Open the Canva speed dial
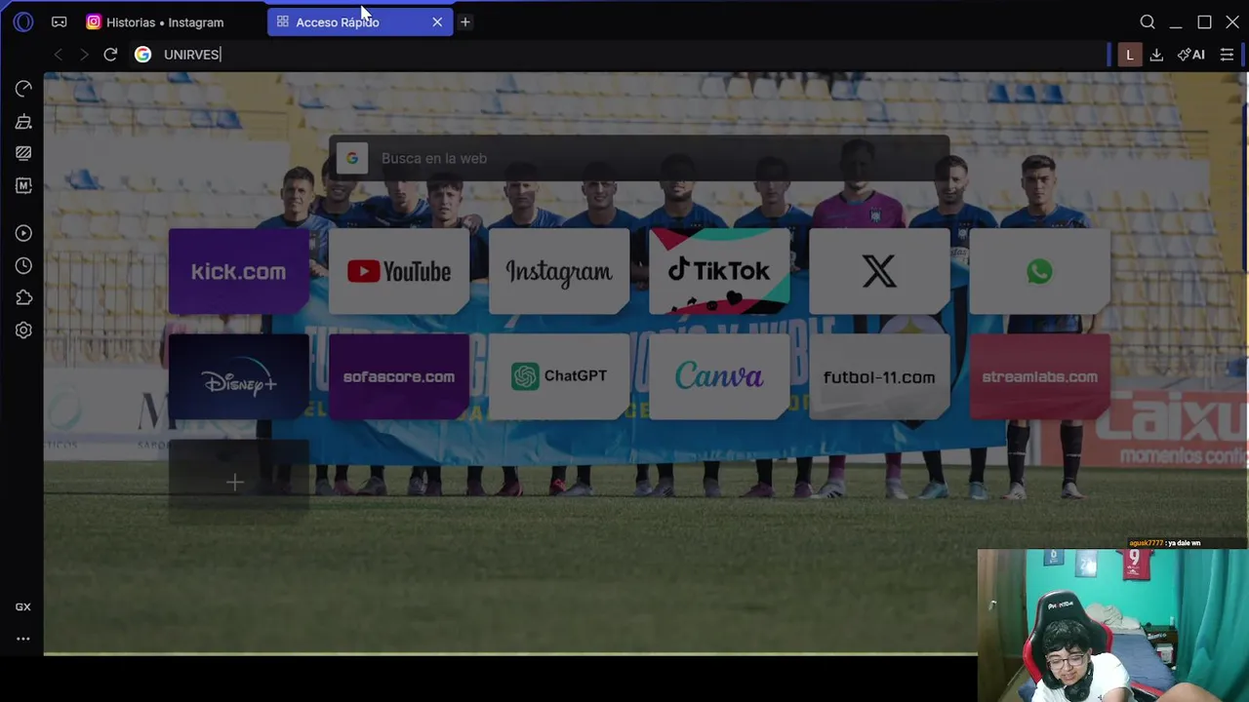 point(719,376)
